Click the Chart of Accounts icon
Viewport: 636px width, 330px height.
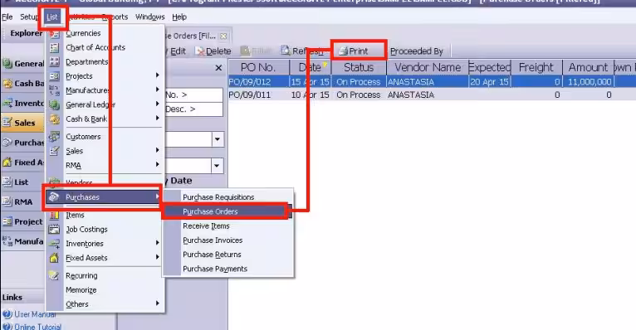click(54, 48)
